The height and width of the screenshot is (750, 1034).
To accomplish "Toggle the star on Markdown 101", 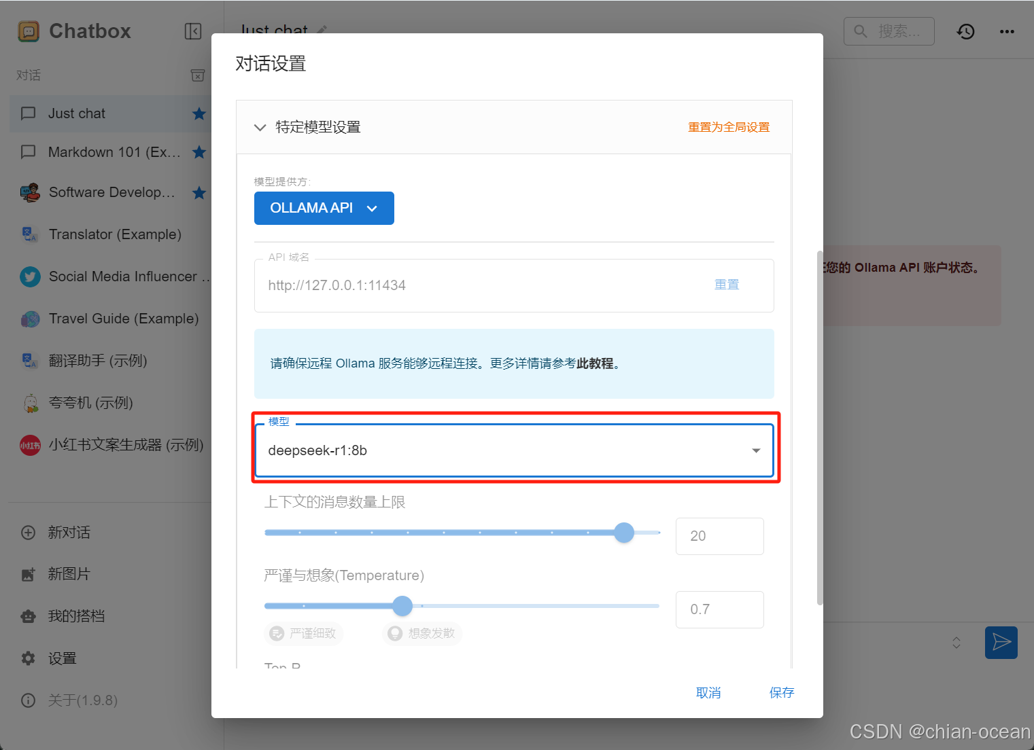I will pyautogui.click(x=199, y=152).
